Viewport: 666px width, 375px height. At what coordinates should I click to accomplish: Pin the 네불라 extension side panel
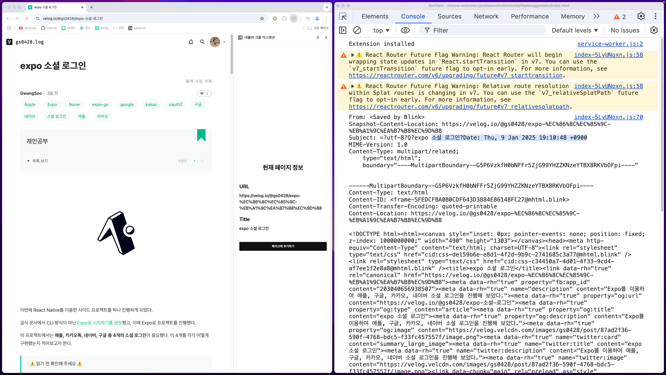(x=318, y=37)
